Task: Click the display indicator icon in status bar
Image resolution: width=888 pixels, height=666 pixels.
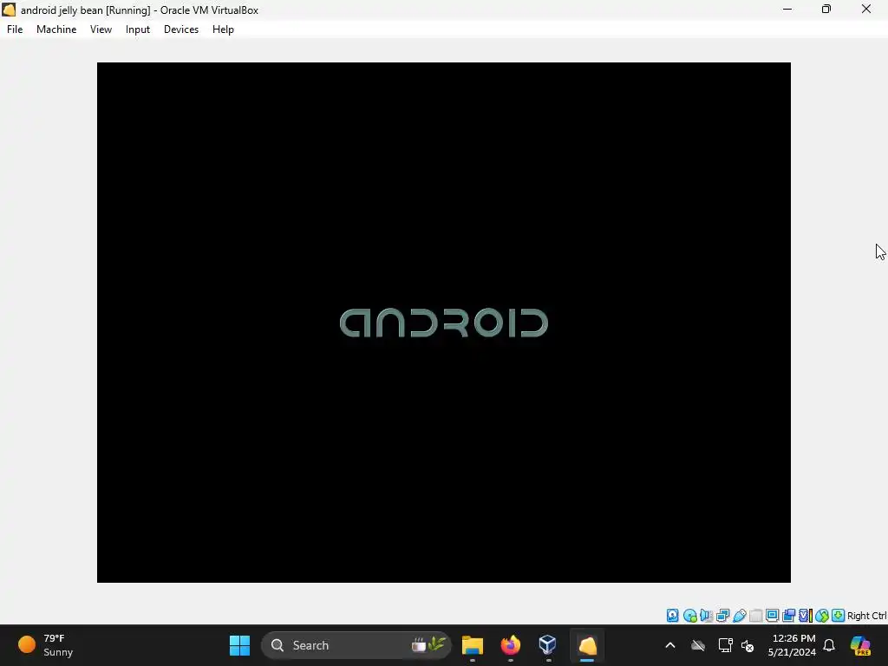Action: (772, 616)
